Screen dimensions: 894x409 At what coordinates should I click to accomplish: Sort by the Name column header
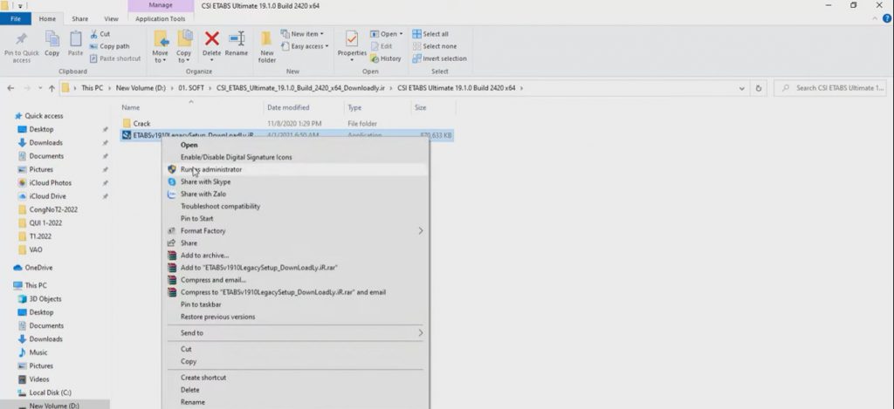(131, 107)
